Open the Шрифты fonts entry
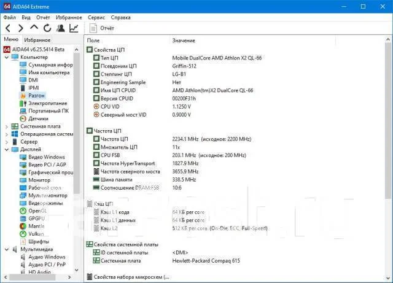Viewport: 393px width, 283px height. click(34, 242)
